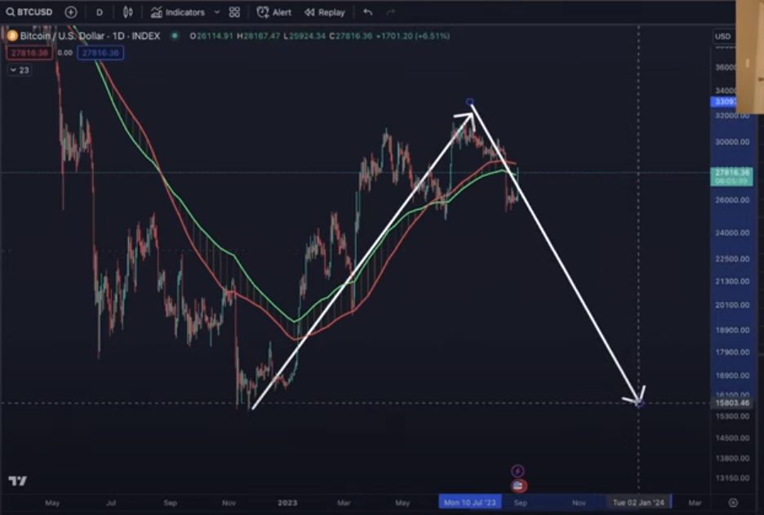The width and height of the screenshot is (764, 515).
Task: Click the green market status dot
Action: pyautogui.click(x=175, y=36)
